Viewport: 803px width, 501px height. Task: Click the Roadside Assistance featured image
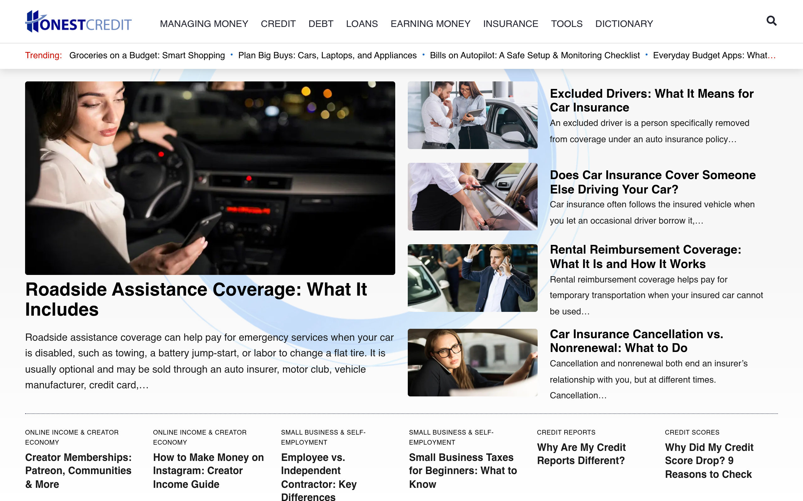(210, 178)
